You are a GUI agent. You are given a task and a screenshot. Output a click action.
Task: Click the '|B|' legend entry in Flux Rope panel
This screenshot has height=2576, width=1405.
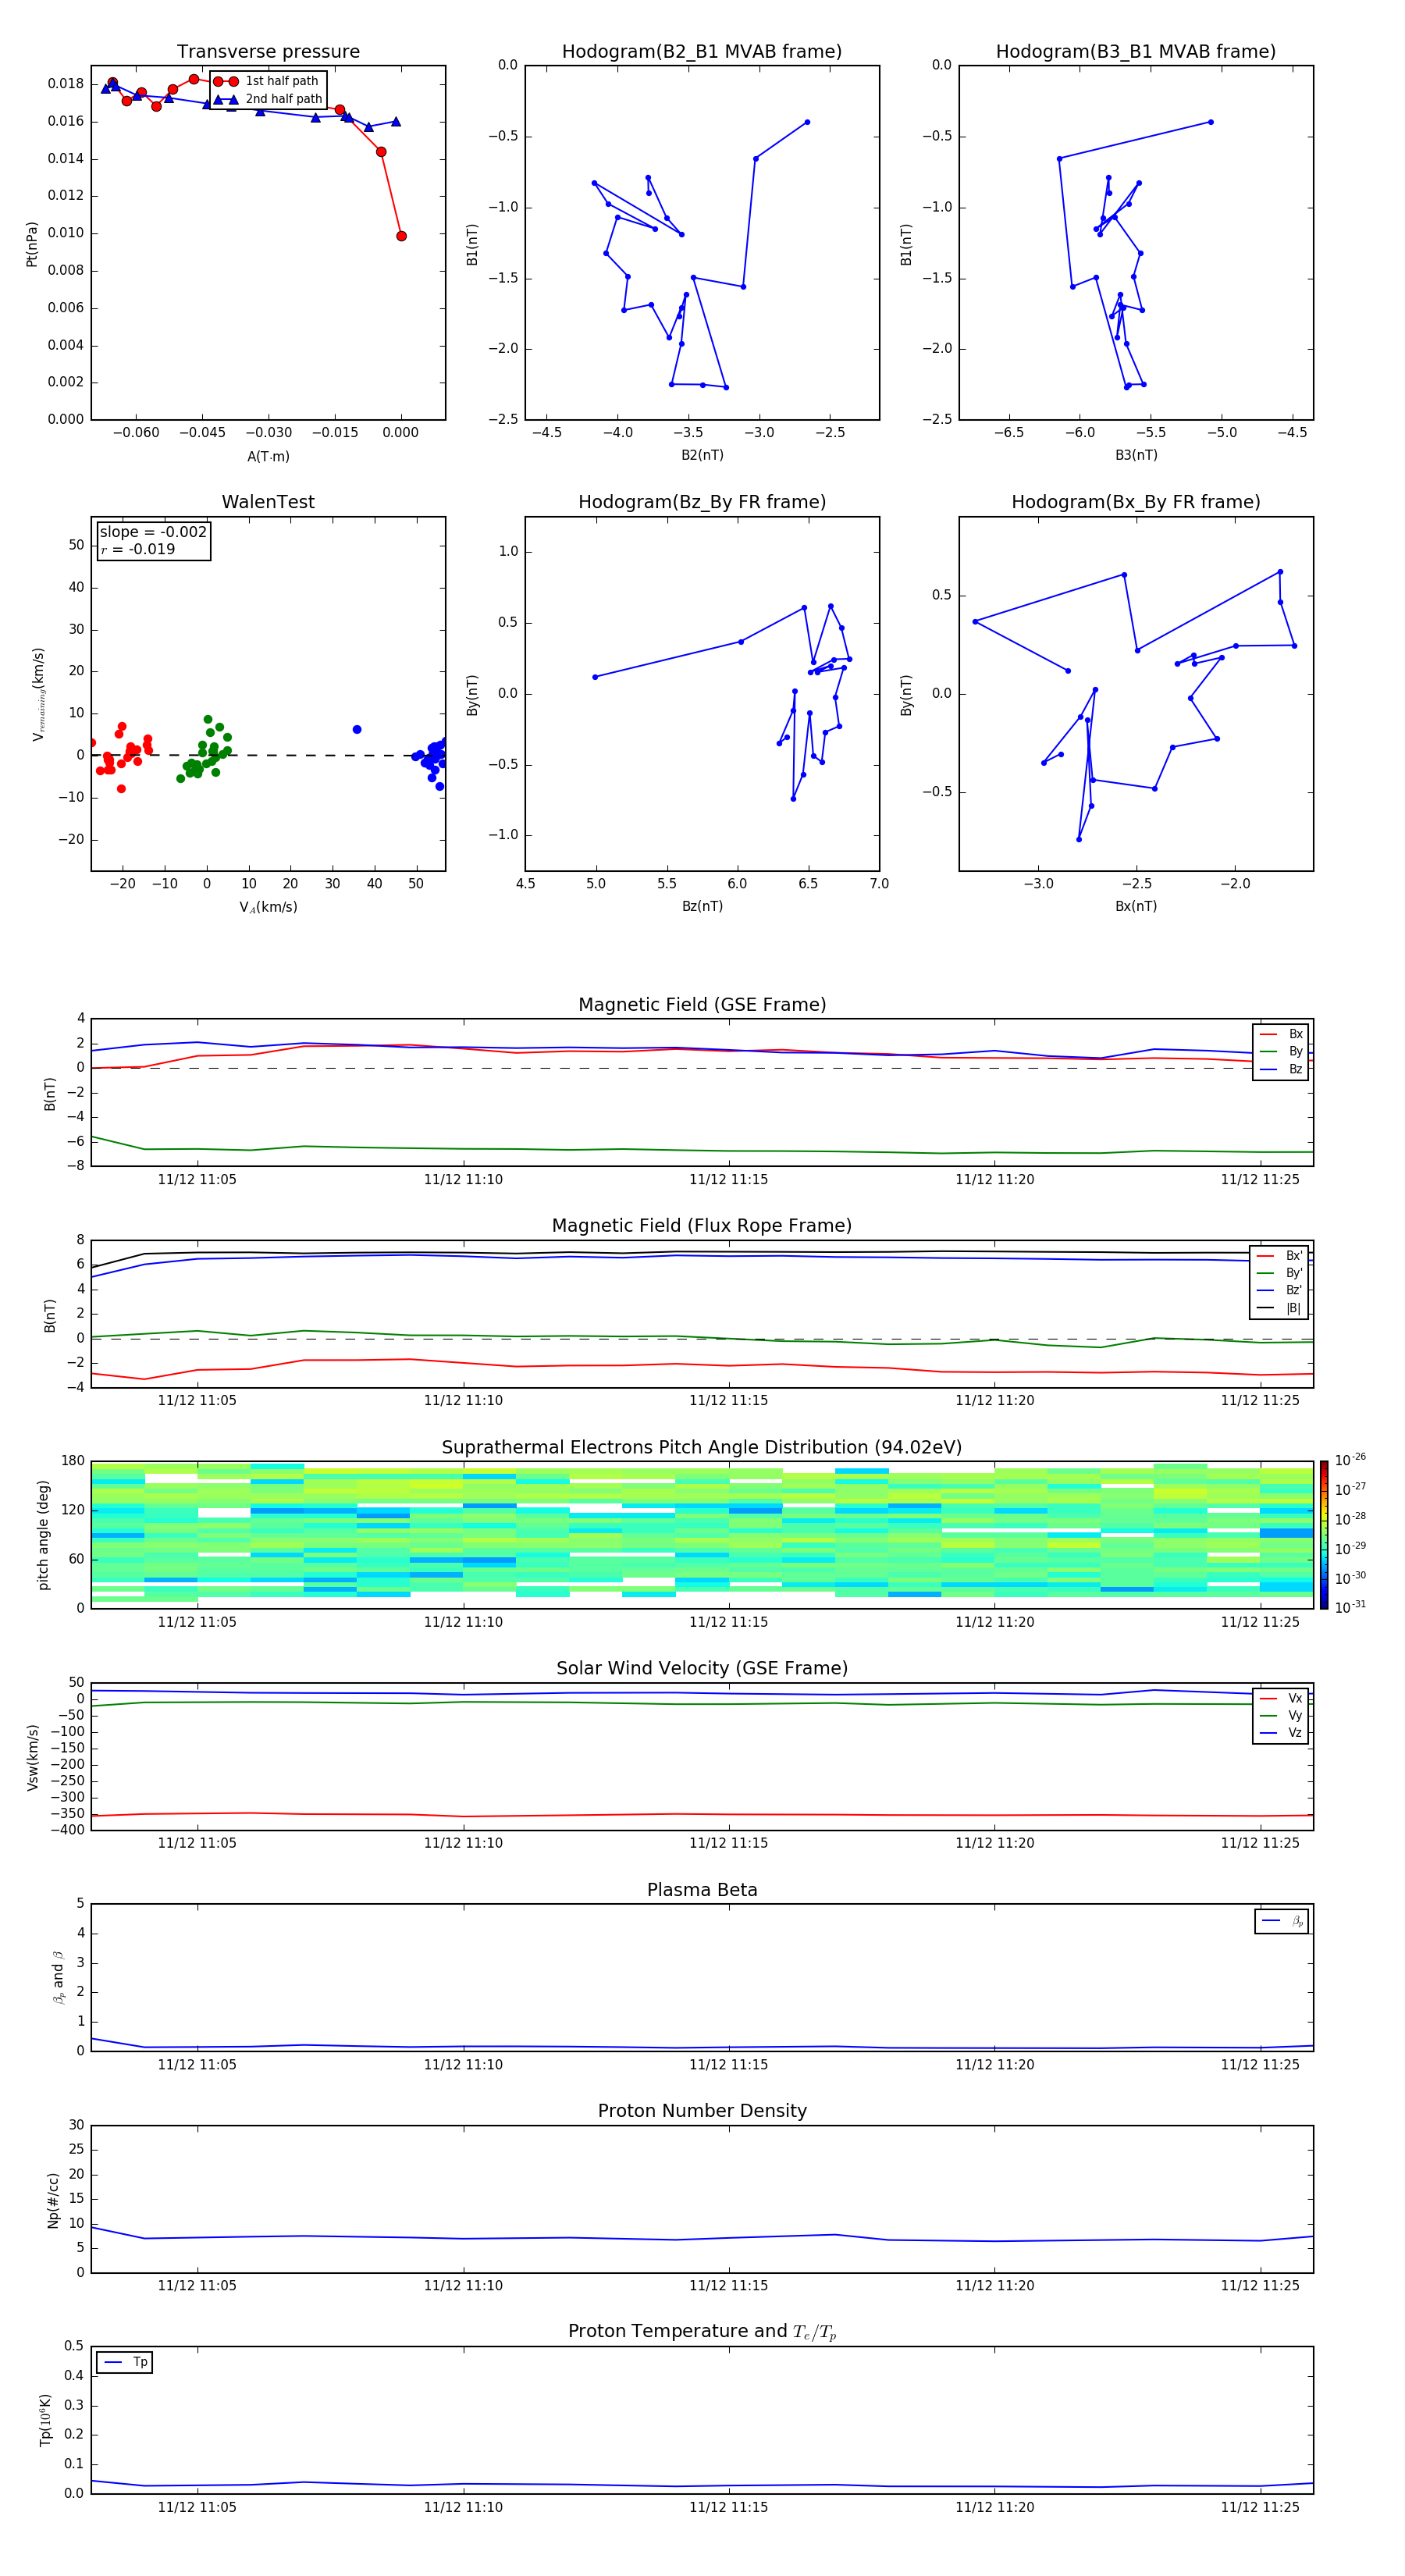point(1280,1308)
